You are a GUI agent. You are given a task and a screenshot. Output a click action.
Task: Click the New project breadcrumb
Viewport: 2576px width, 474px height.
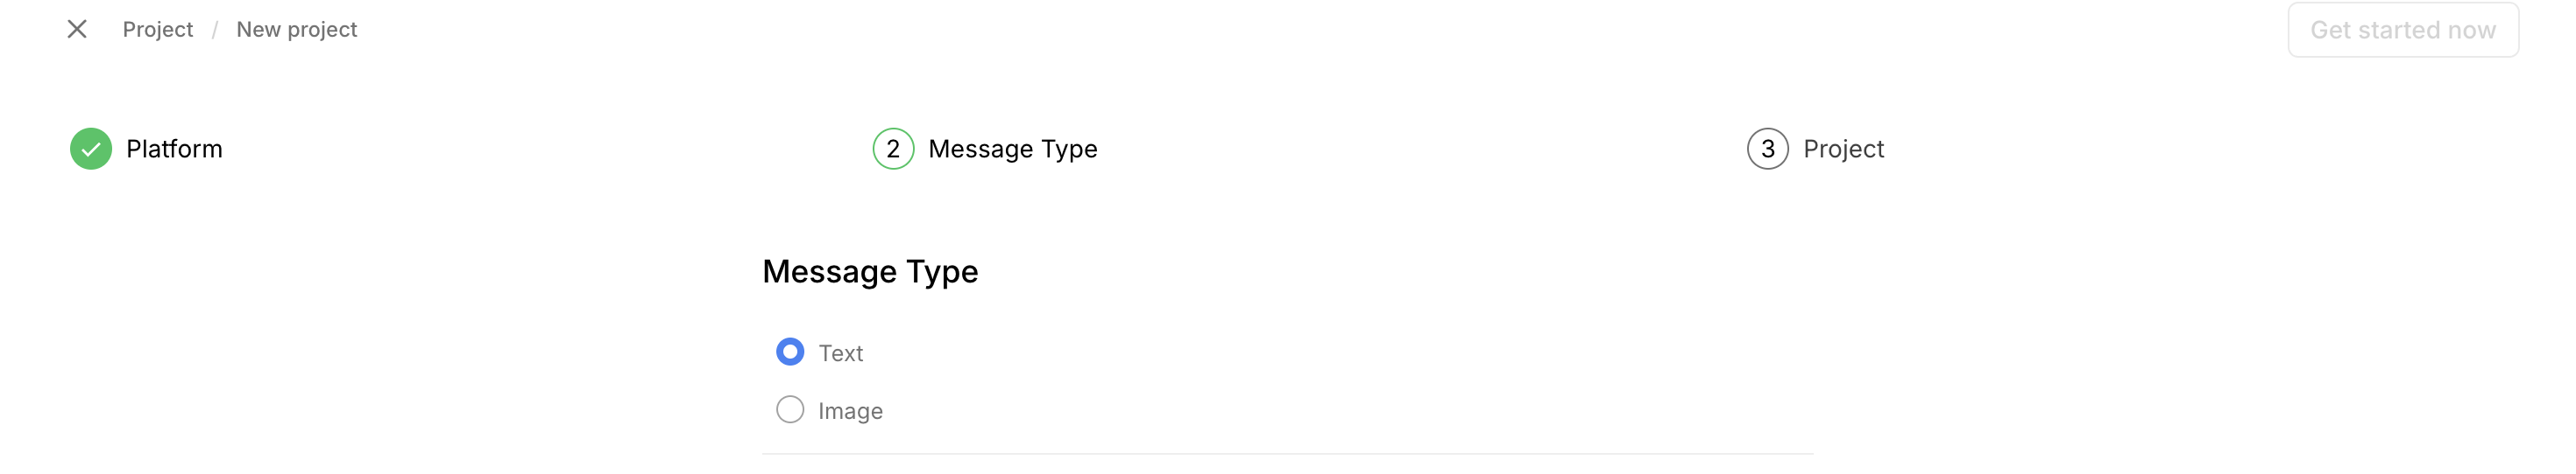pos(296,30)
